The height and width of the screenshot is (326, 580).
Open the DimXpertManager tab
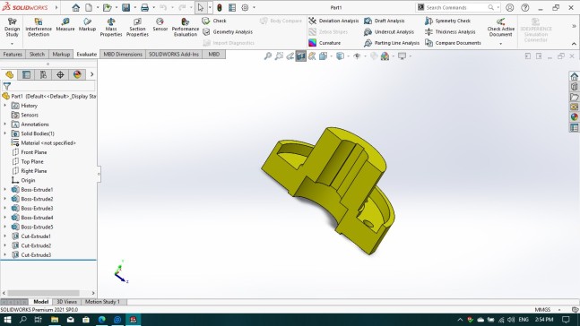(60, 74)
